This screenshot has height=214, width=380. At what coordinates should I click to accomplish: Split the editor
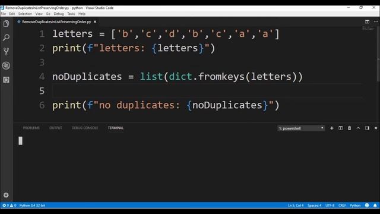pos(367,21)
